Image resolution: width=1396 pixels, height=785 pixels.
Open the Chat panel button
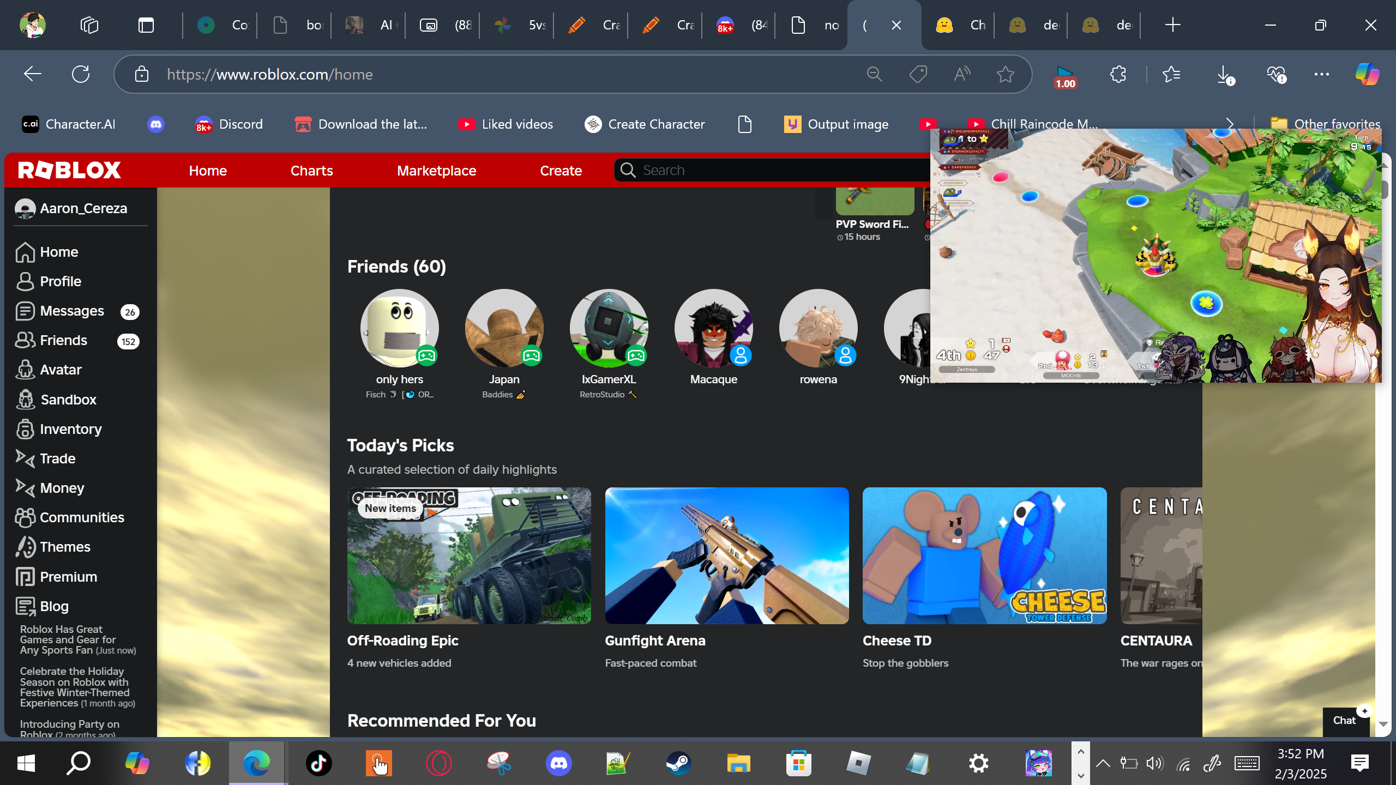(x=1345, y=721)
